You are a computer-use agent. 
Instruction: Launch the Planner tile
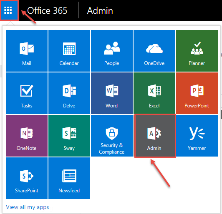(x=197, y=51)
